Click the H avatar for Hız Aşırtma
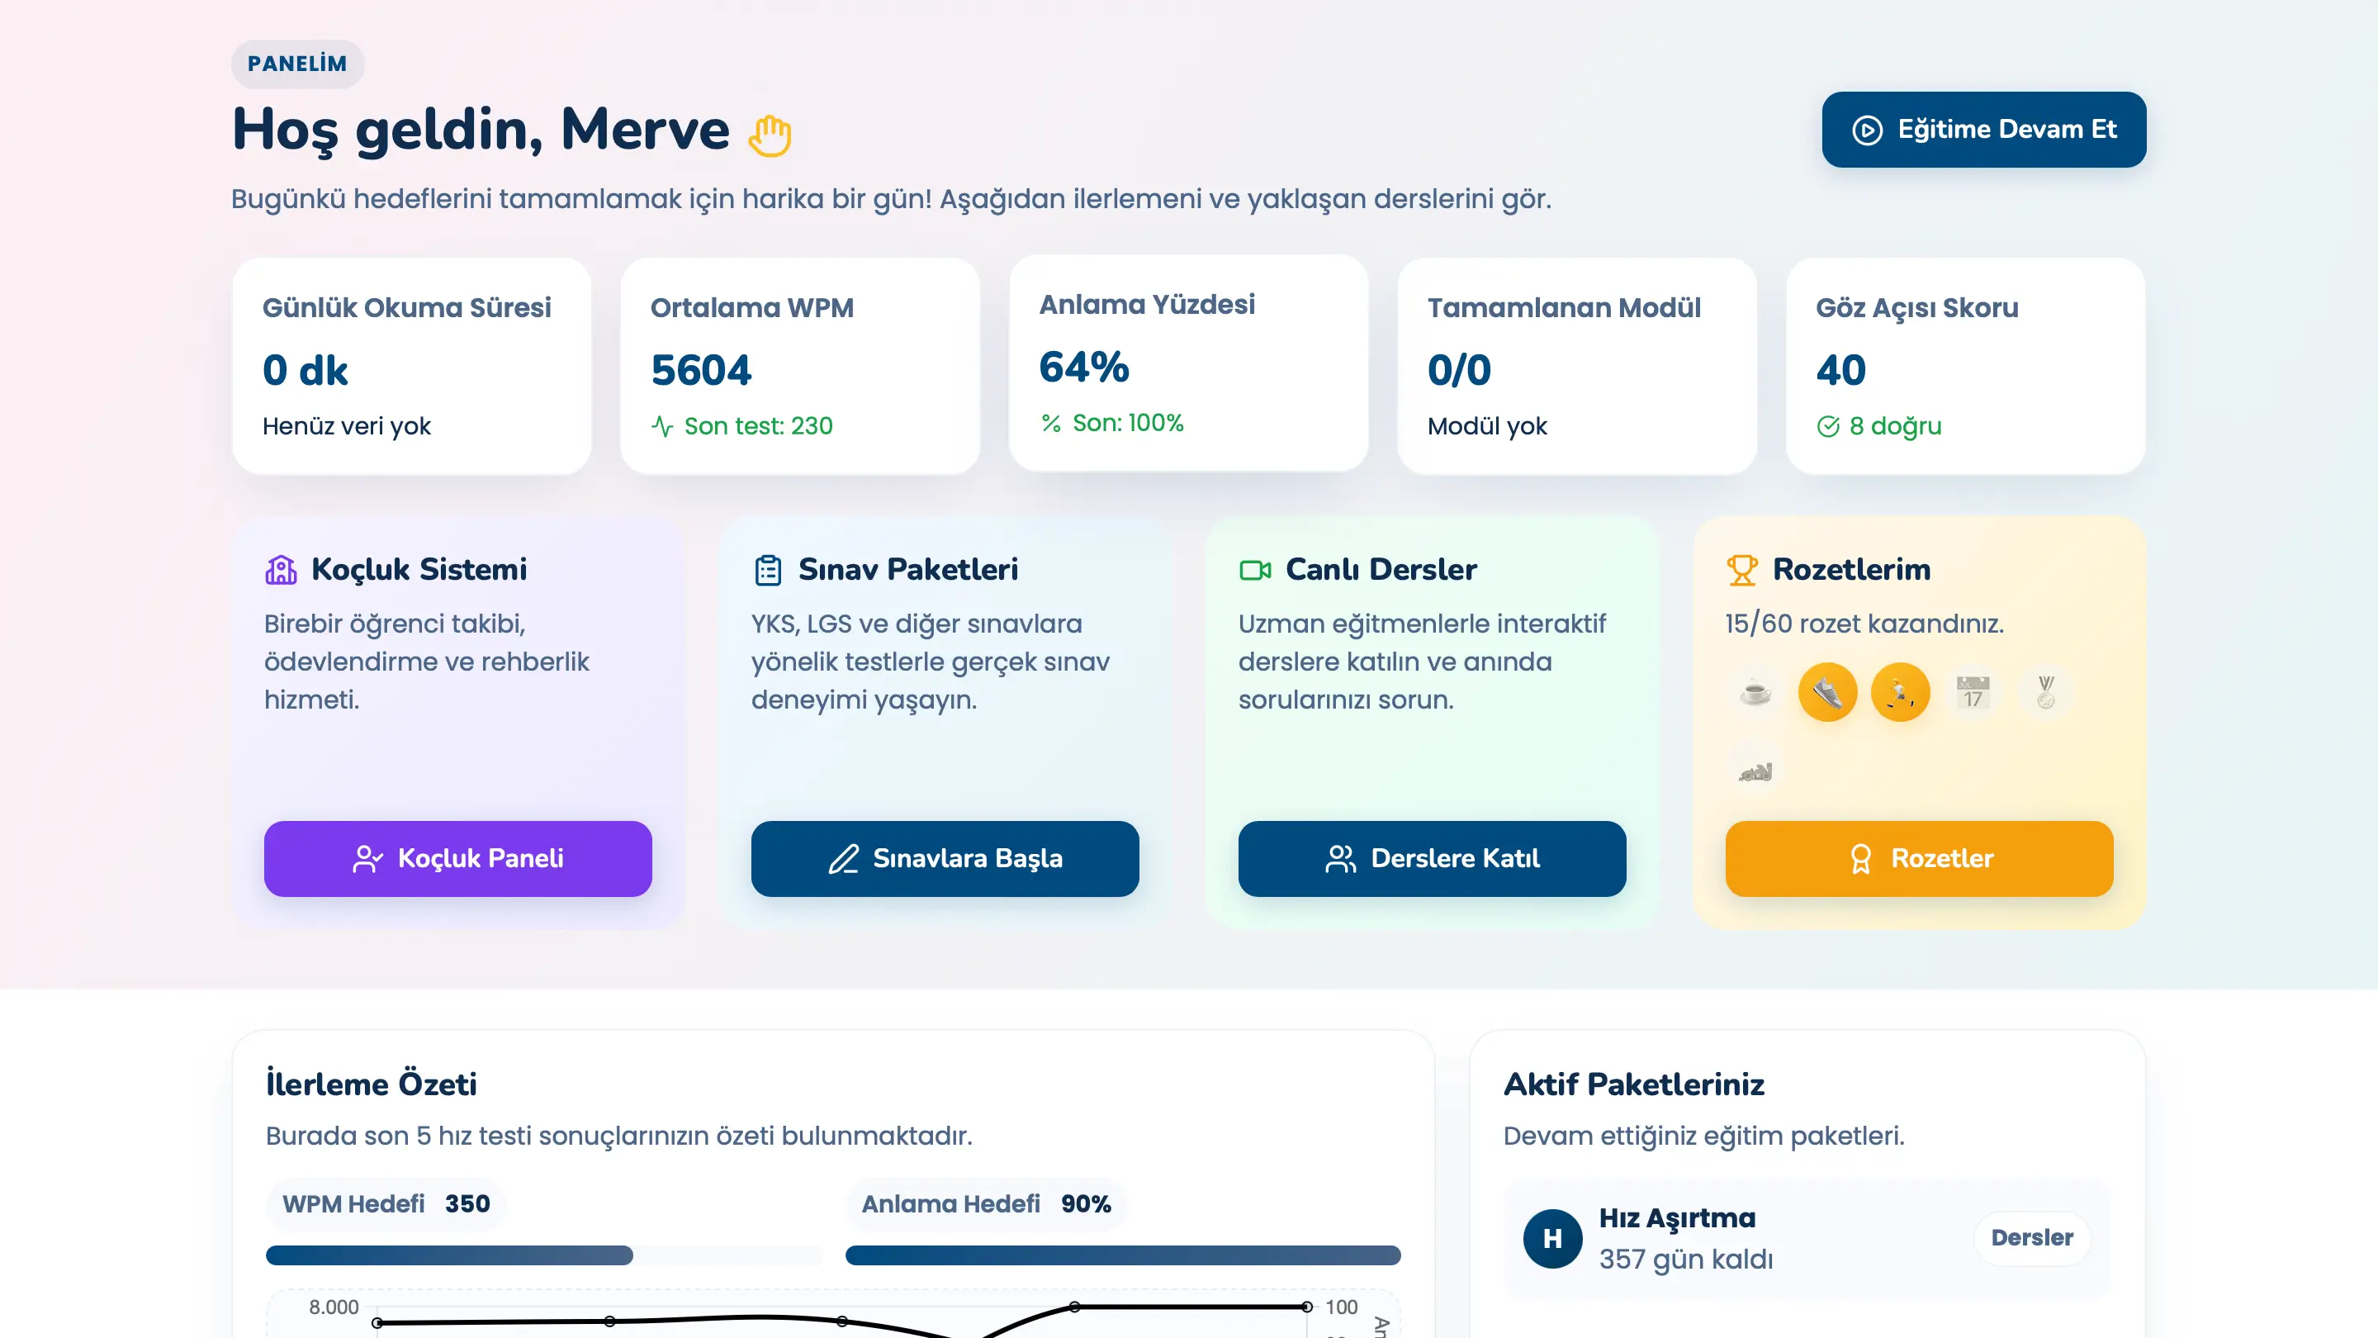The width and height of the screenshot is (2378, 1338). coord(1551,1238)
